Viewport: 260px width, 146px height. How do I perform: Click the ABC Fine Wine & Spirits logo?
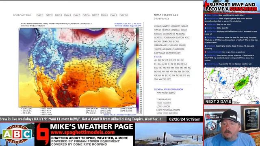click(x=17, y=134)
